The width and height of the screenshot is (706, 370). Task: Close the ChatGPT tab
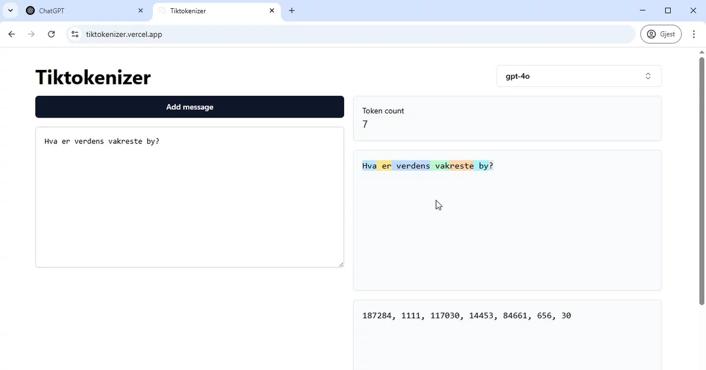140,11
